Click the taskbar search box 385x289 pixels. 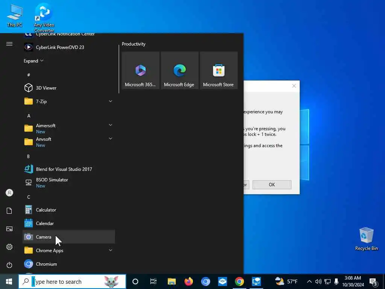(x=72, y=281)
